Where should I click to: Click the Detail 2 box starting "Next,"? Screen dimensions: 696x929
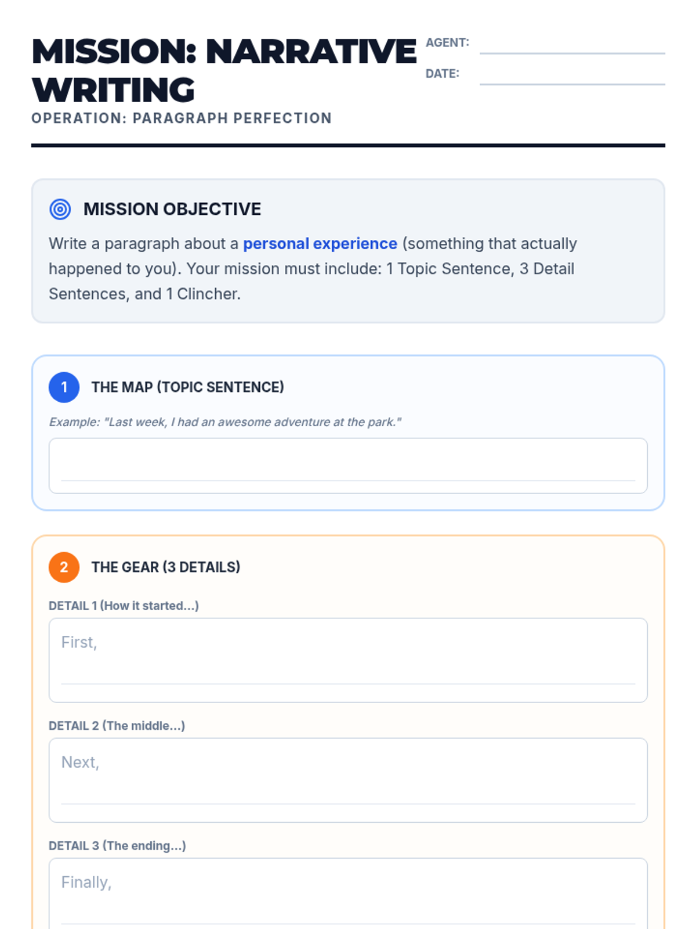[348, 780]
